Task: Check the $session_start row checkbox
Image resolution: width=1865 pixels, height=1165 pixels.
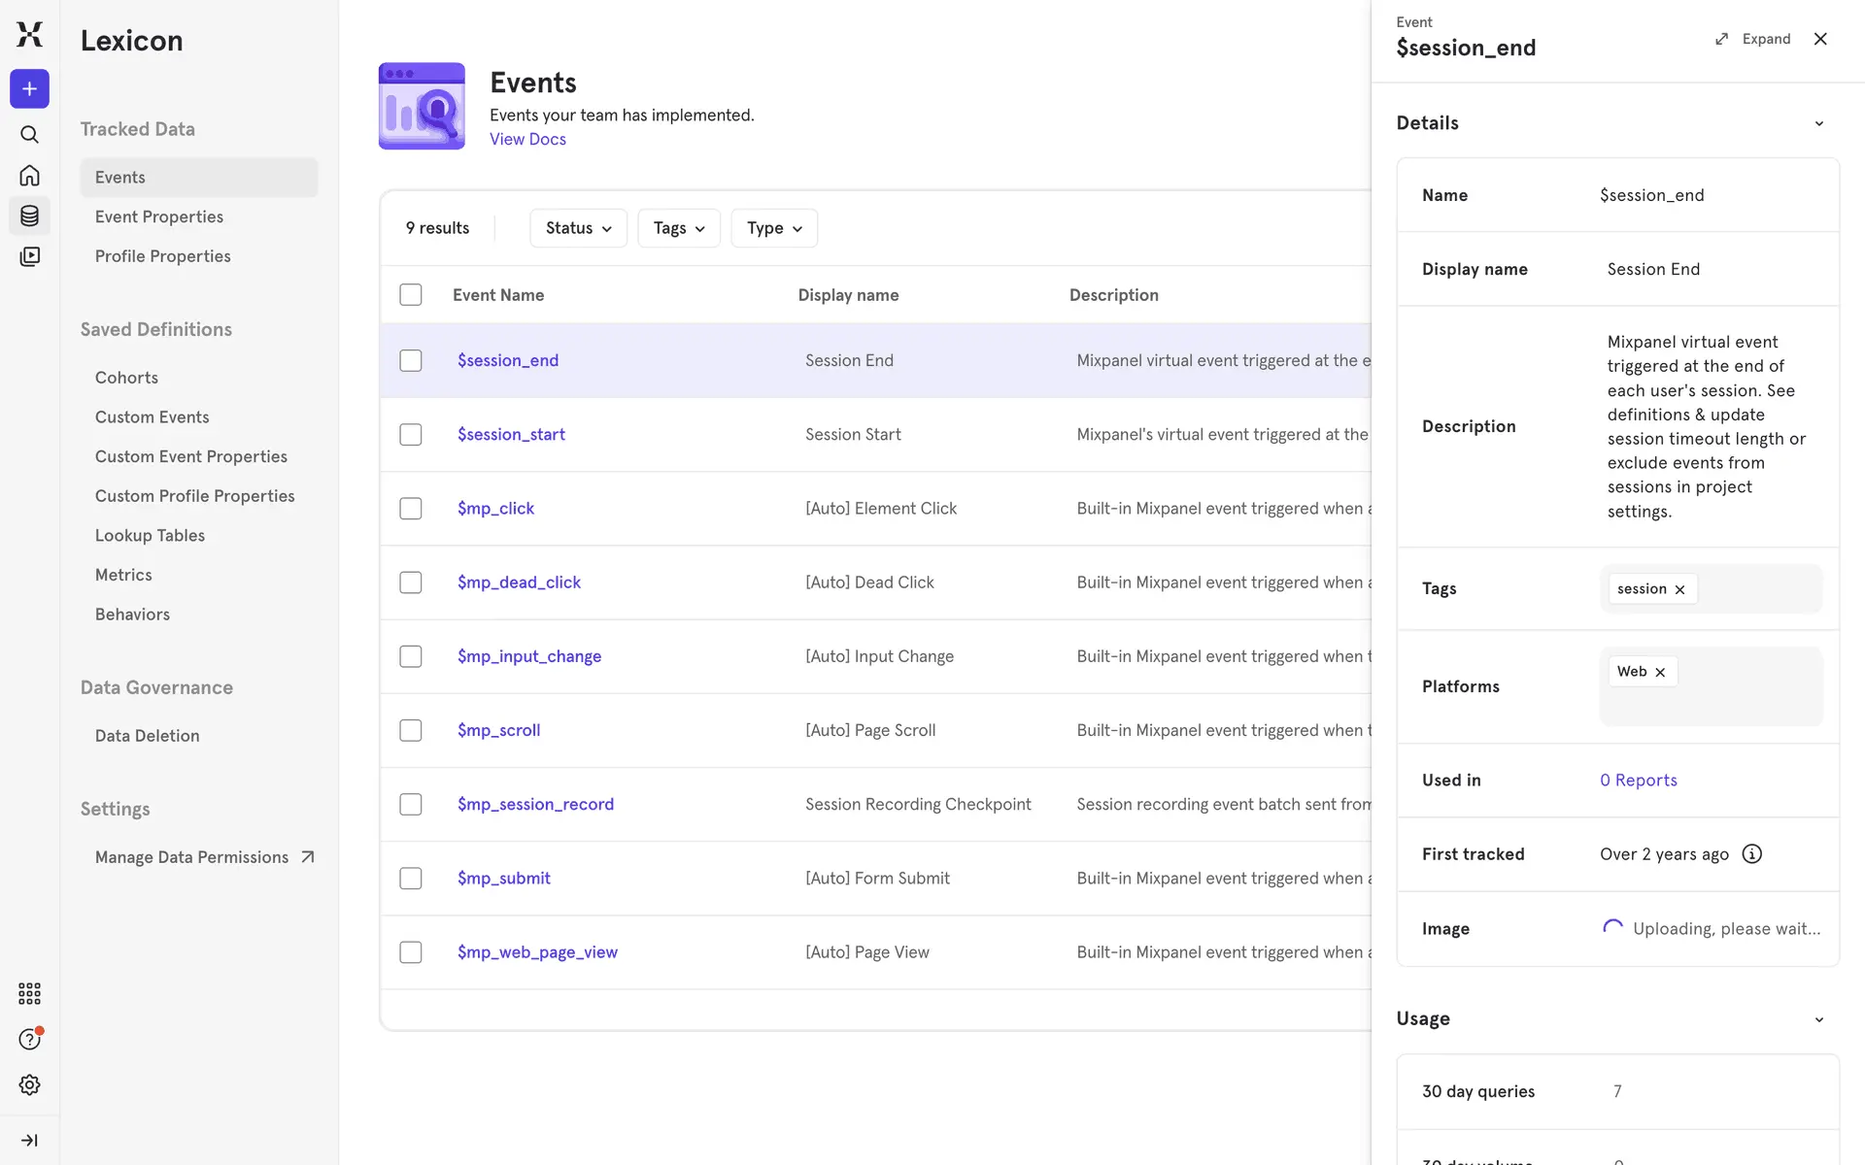Action: click(411, 435)
